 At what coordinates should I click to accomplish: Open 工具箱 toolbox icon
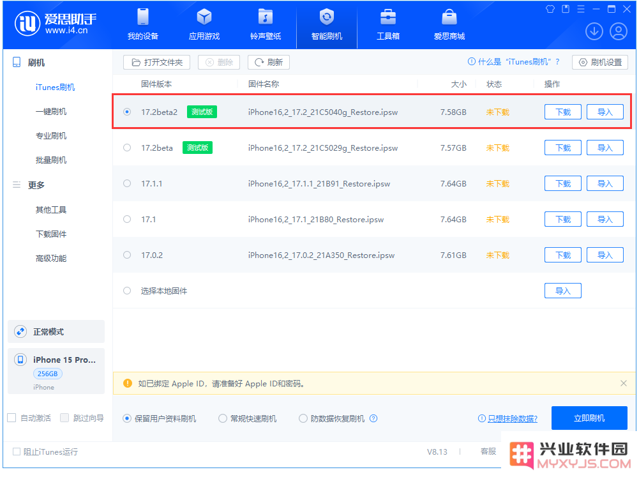388,17
